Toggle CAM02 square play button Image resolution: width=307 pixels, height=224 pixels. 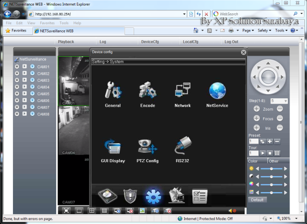[x=24, y=73]
